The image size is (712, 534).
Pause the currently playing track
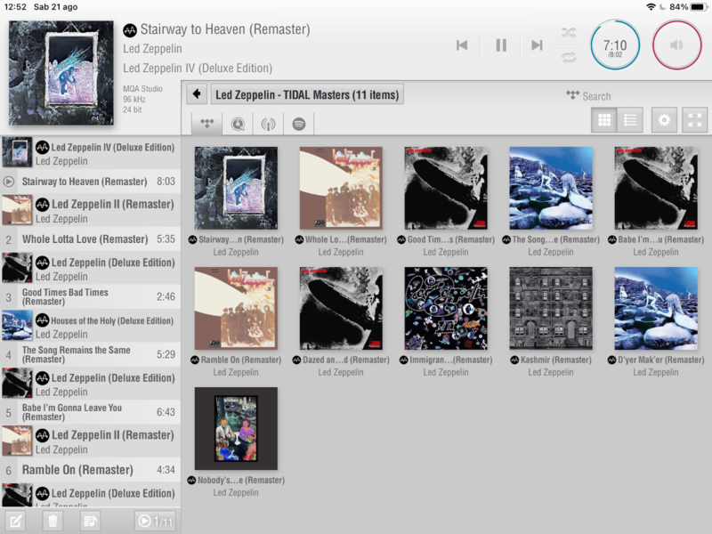click(501, 45)
